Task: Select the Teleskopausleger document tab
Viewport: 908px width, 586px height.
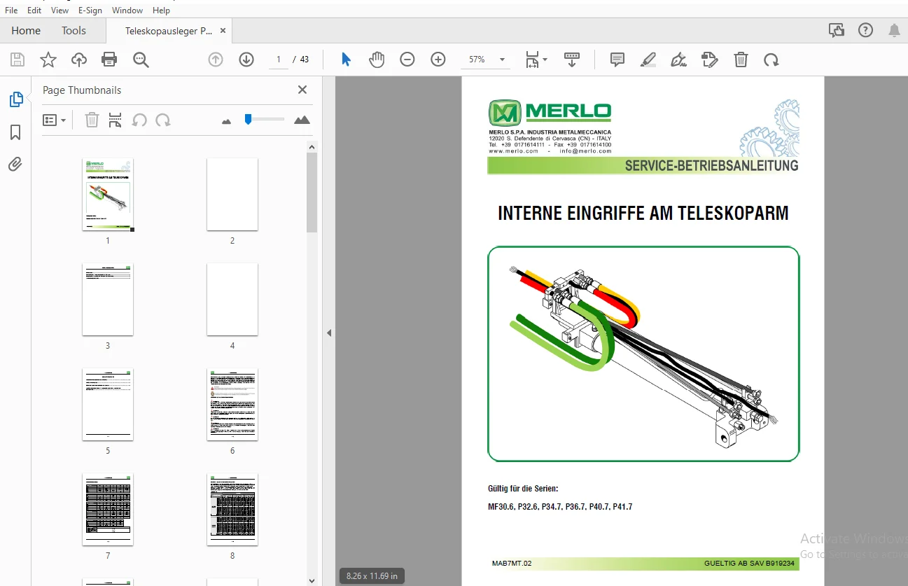Action: (169, 31)
